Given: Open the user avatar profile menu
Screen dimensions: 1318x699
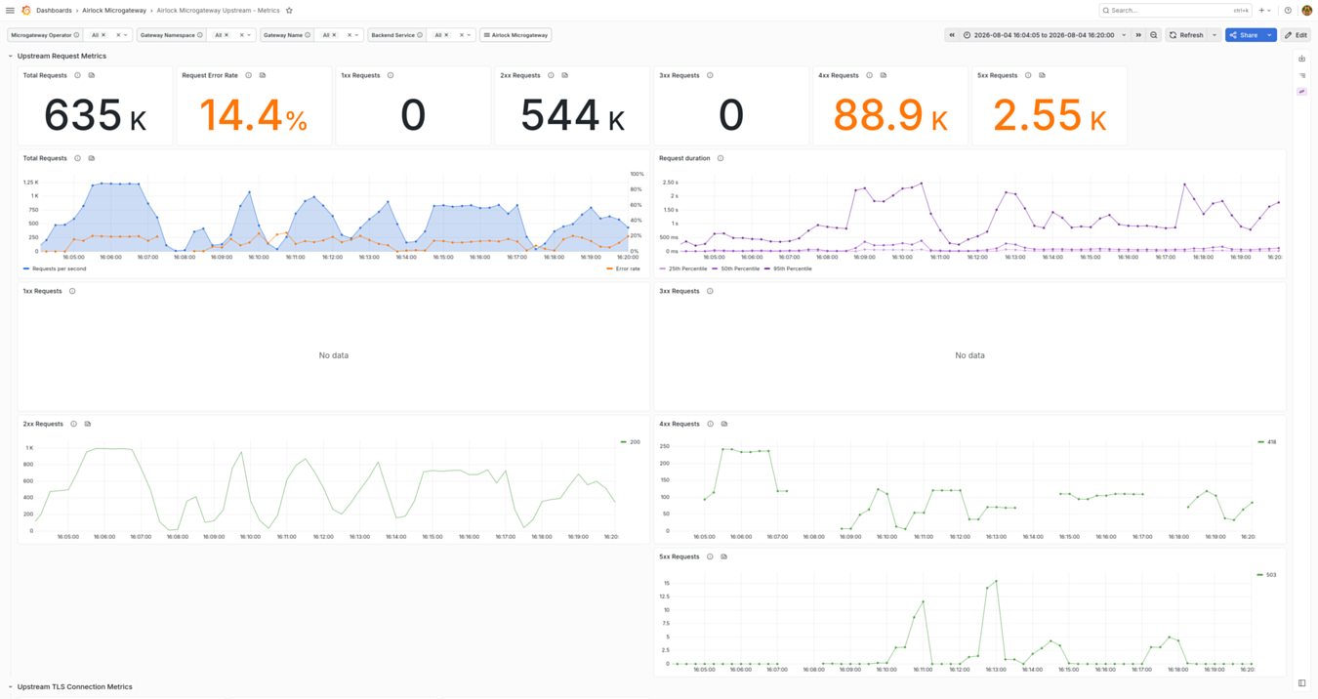Looking at the screenshot, I should 1307,11.
